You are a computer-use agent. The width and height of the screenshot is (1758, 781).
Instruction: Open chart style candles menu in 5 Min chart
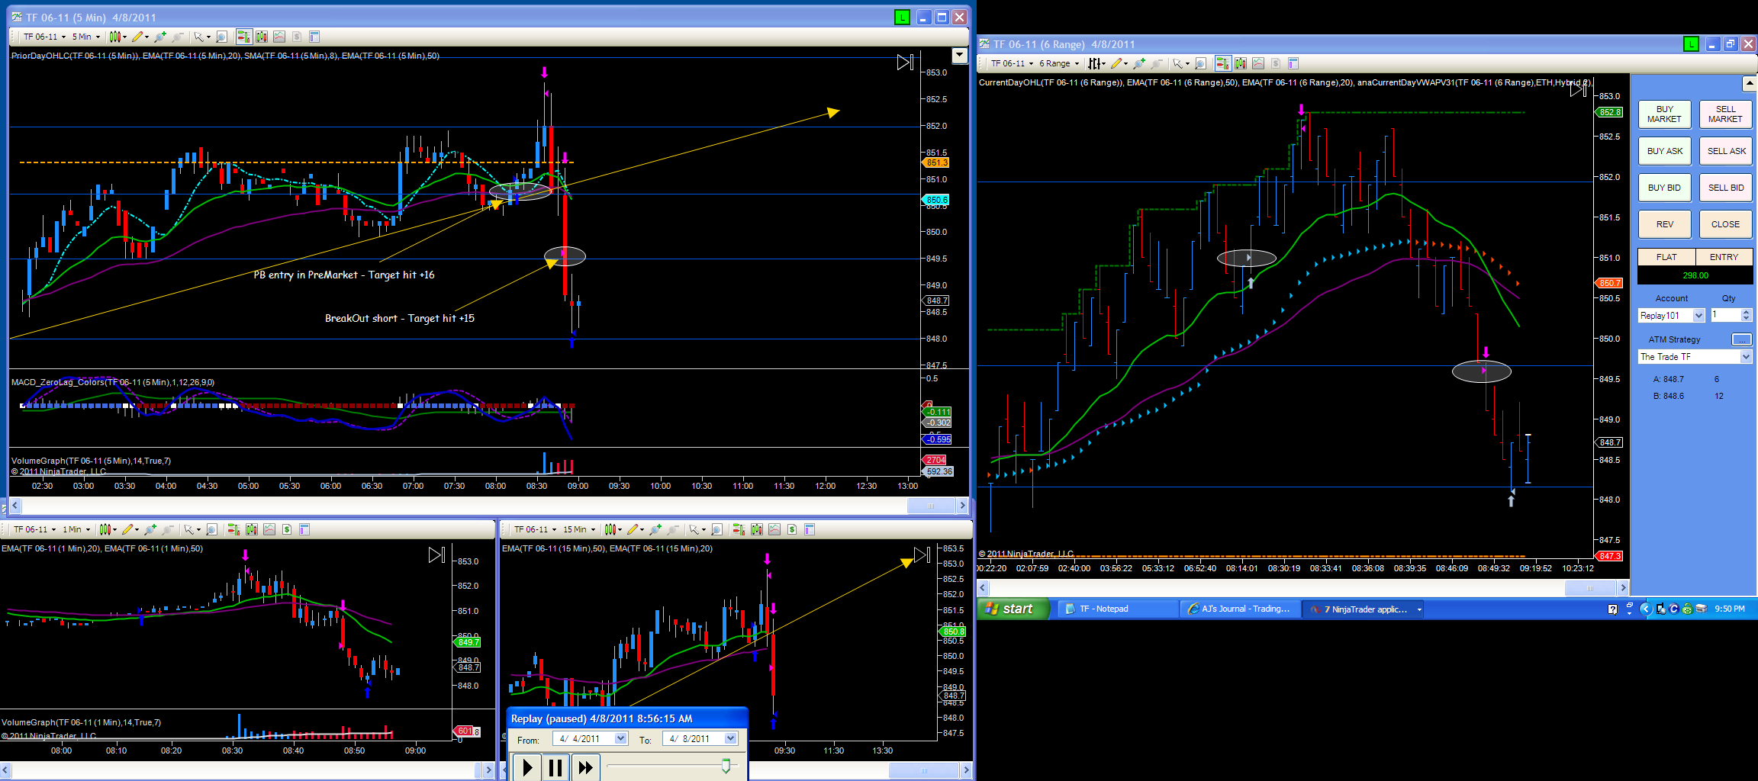tap(117, 37)
